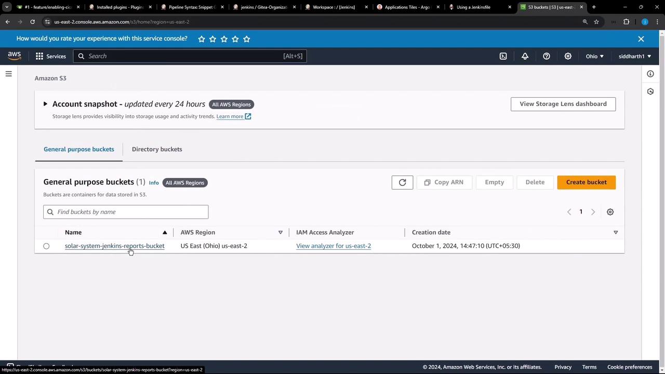Screen dimensions: 665x374
Task: Click the October 1, 2024 creation date
Action: (466, 246)
